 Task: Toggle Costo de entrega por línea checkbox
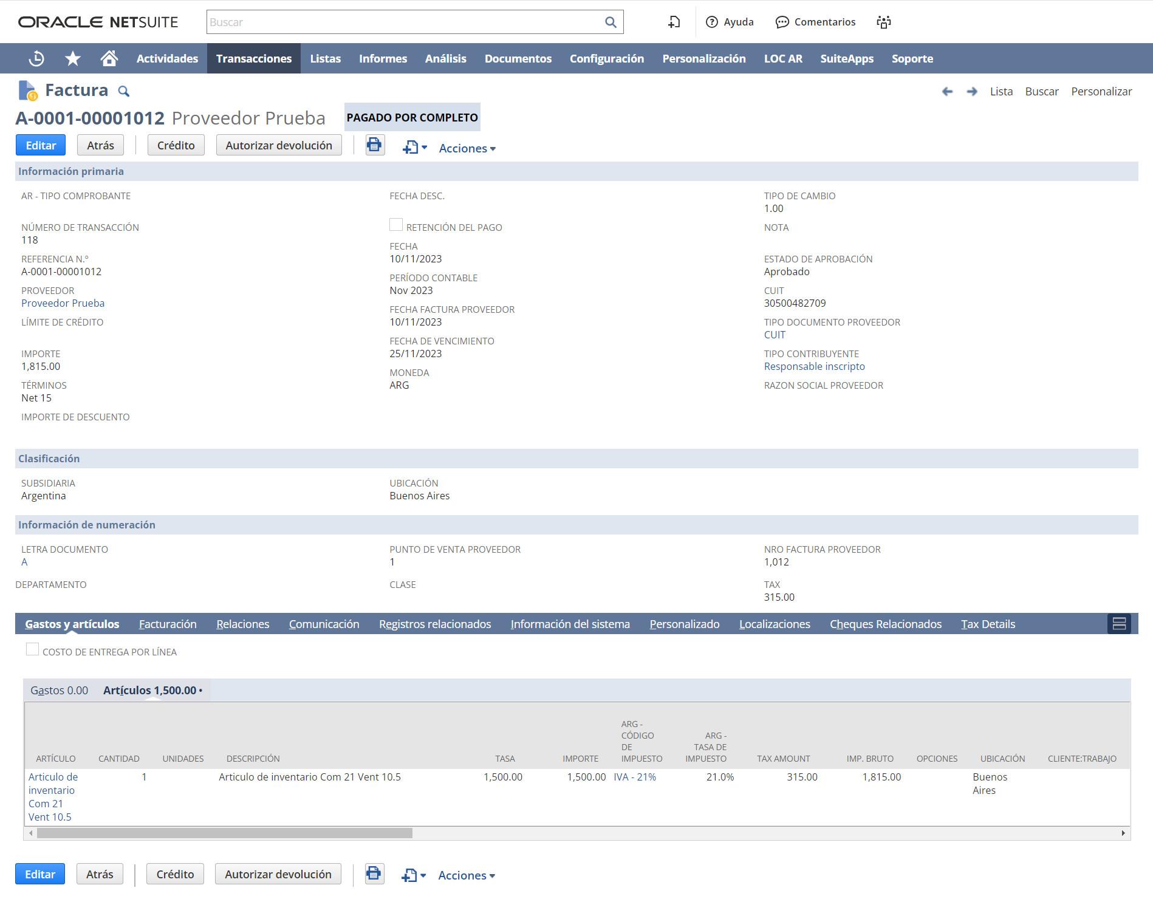click(x=33, y=650)
